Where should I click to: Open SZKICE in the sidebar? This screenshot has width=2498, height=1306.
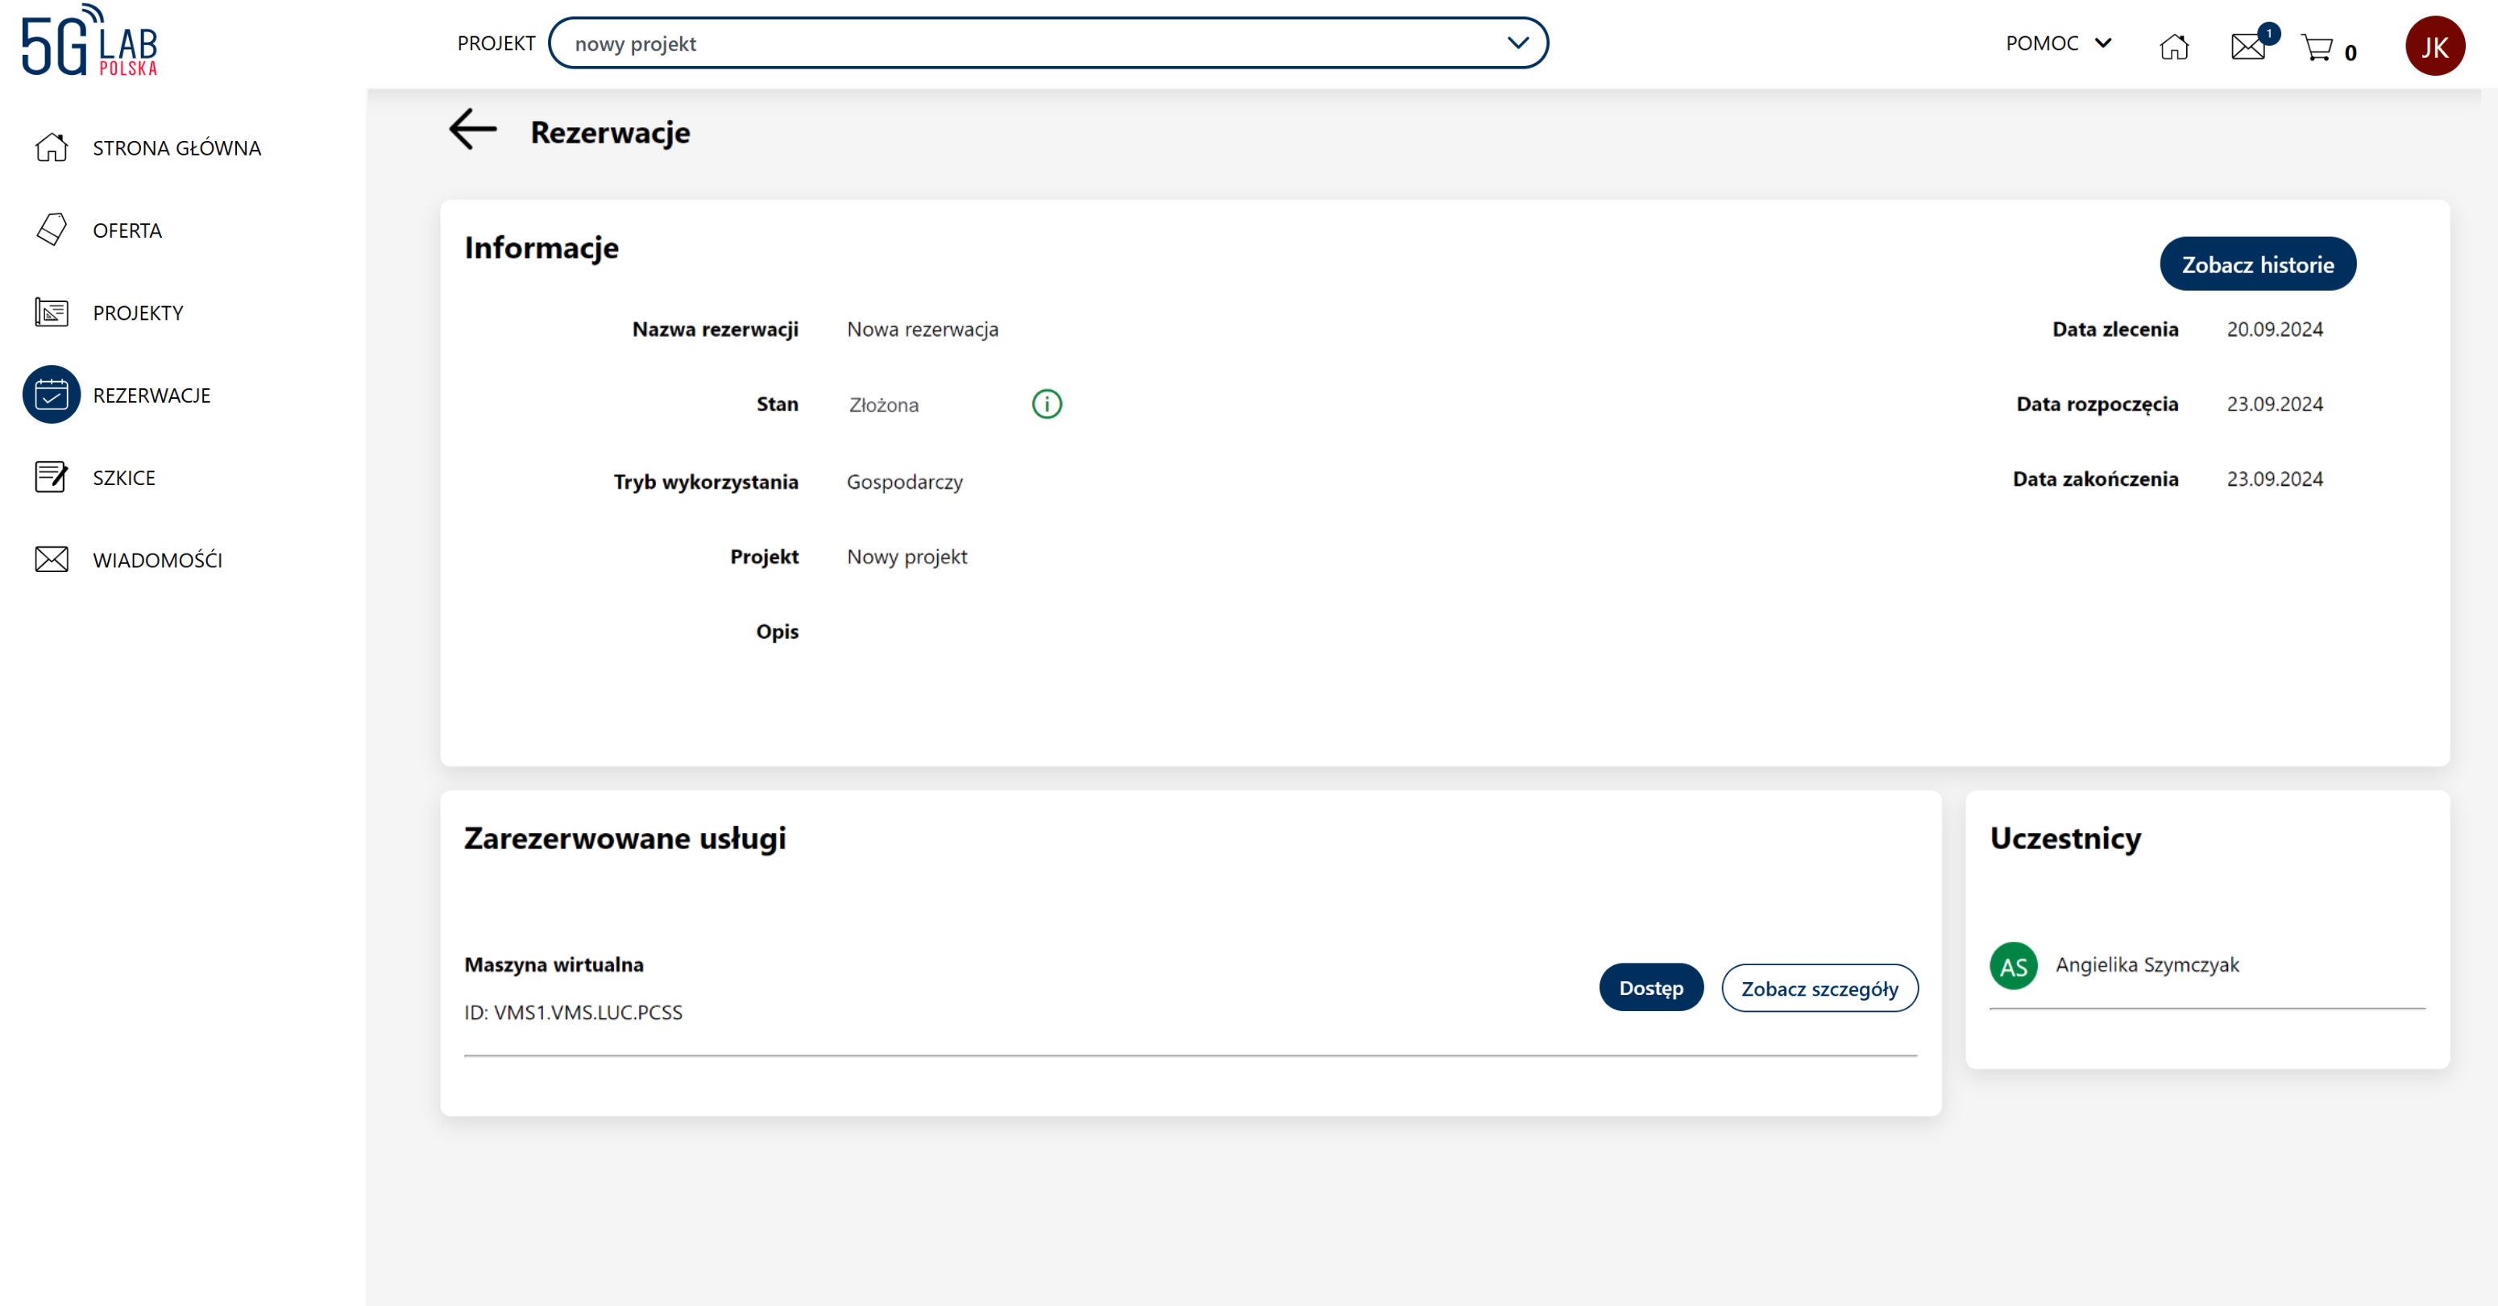click(123, 477)
